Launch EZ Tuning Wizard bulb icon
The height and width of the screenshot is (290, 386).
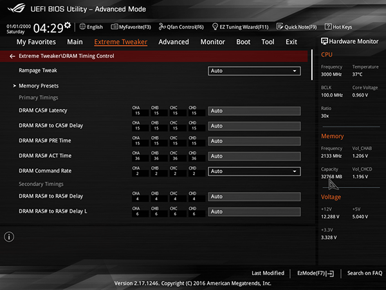[215, 26]
